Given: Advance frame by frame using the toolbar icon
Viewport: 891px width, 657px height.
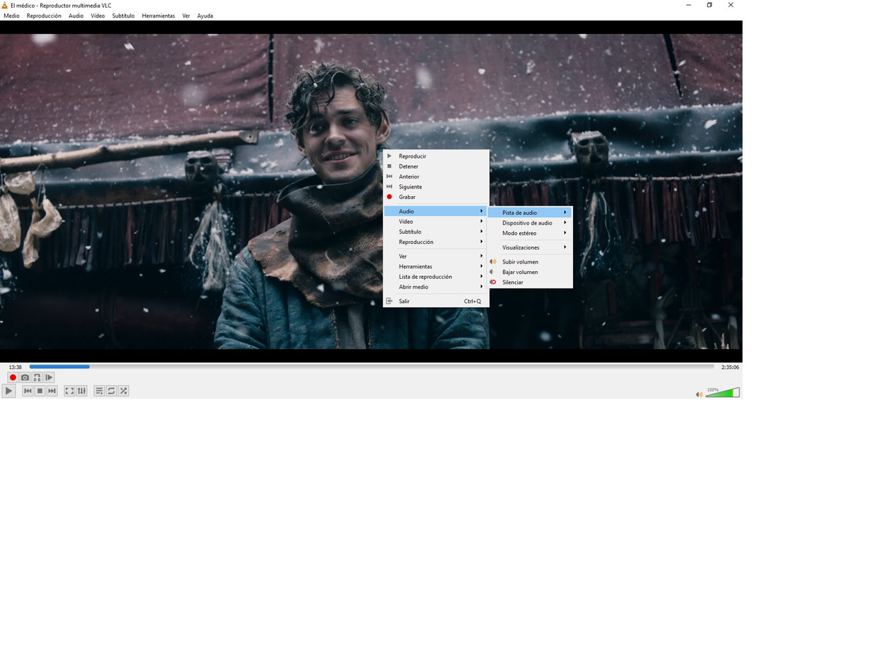Looking at the screenshot, I should [49, 378].
